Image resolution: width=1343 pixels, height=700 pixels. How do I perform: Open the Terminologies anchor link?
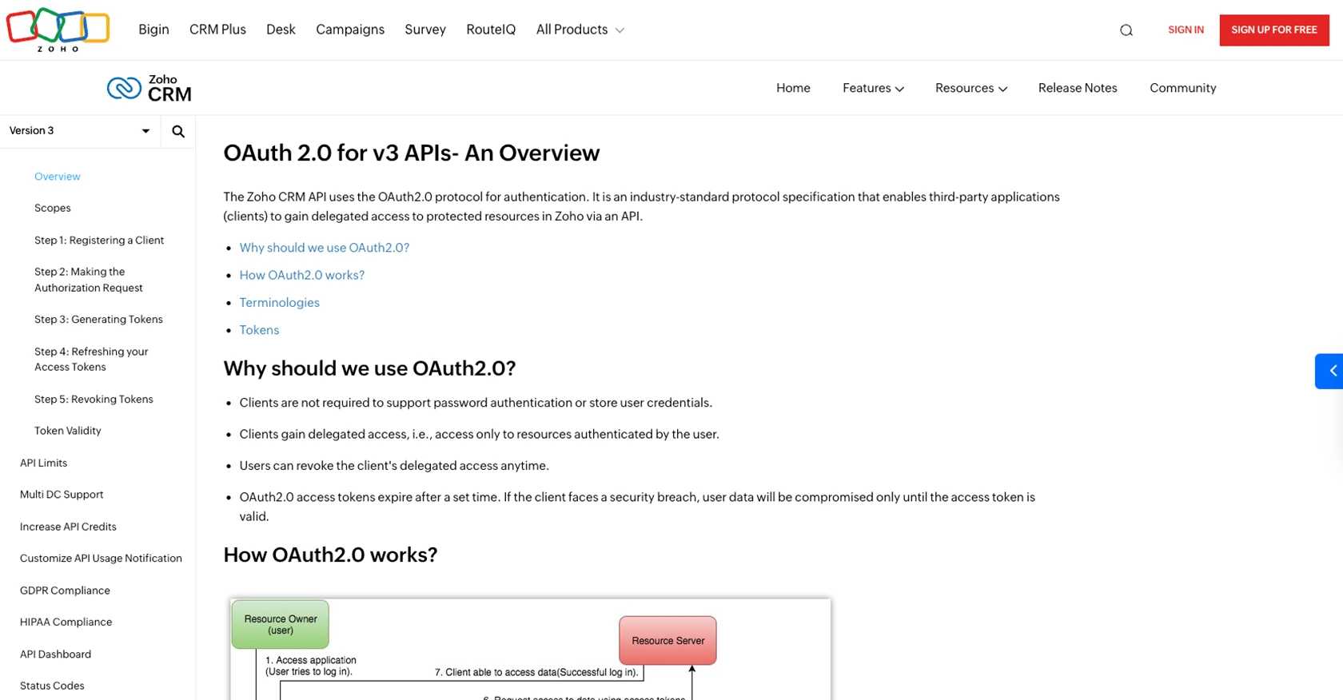coord(280,302)
